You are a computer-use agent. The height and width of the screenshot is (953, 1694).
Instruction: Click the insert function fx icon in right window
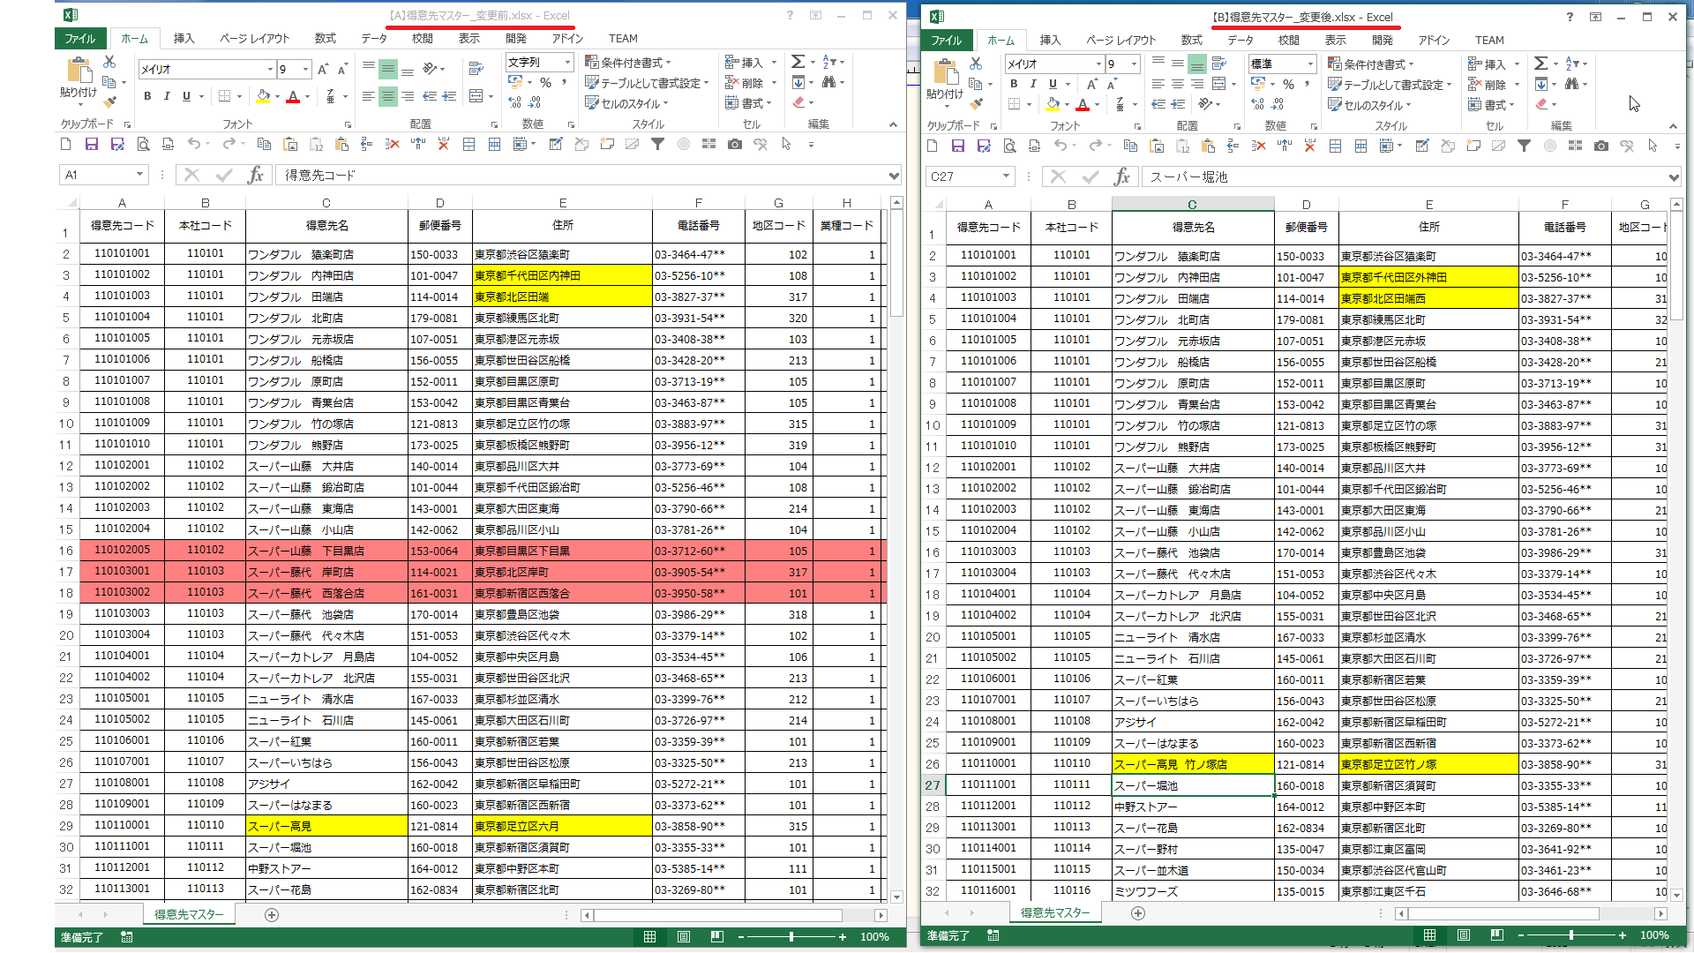point(1121,176)
